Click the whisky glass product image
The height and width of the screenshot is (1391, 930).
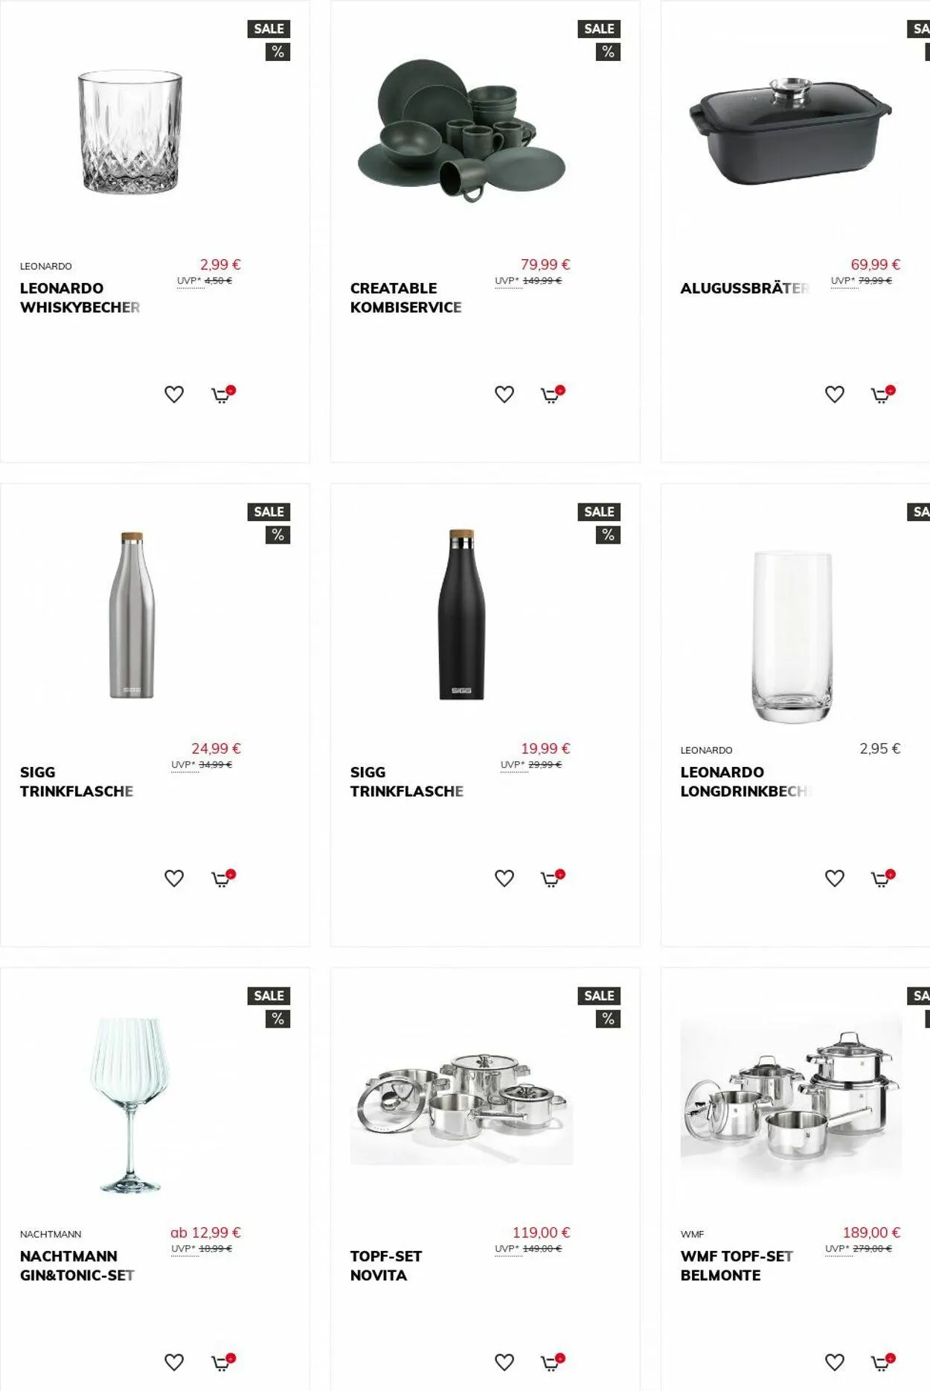[x=130, y=133]
